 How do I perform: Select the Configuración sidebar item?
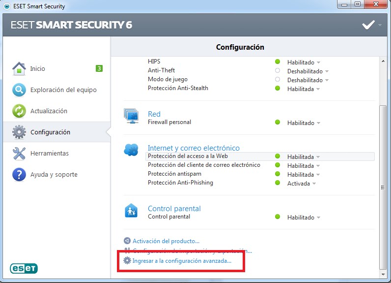tap(50, 132)
